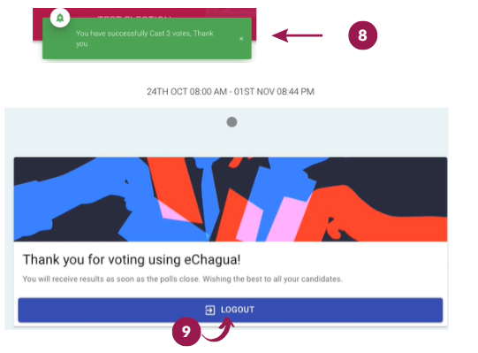The width and height of the screenshot is (478, 353).
Task: Click the left-pointing maroon arrow
Action: (x=297, y=35)
